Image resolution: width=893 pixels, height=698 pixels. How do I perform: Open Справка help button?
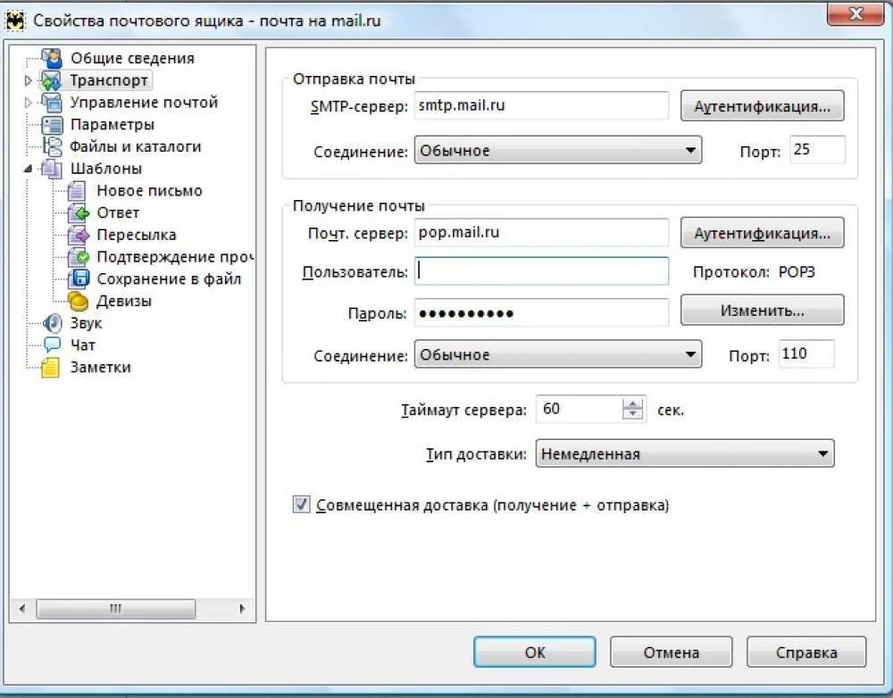coord(806,652)
